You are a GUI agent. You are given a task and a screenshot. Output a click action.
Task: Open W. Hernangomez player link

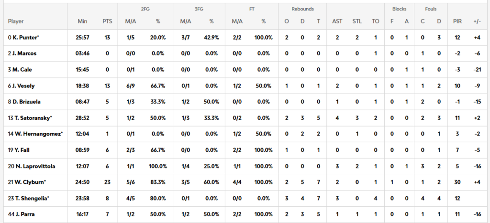coord(36,134)
